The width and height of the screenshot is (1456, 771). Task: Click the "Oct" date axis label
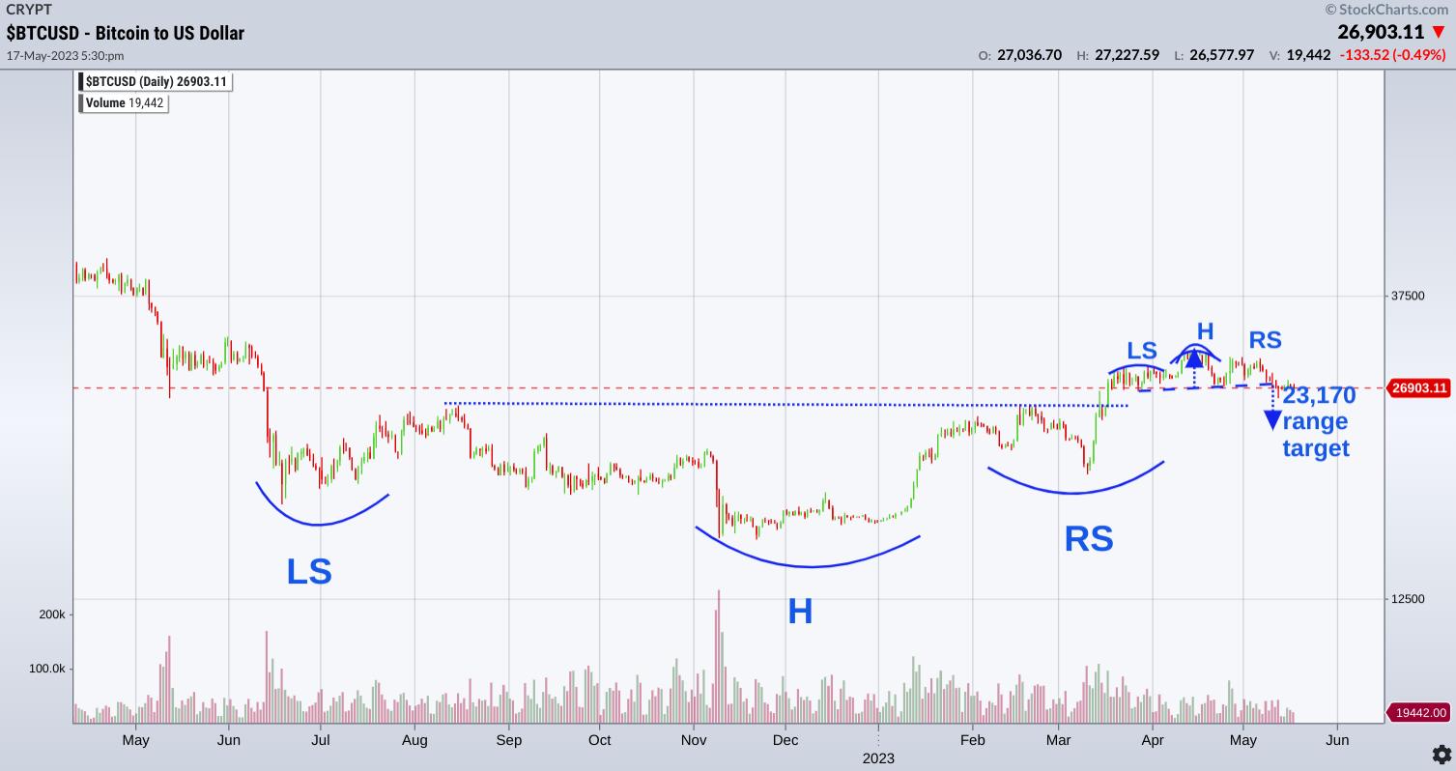[600, 740]
